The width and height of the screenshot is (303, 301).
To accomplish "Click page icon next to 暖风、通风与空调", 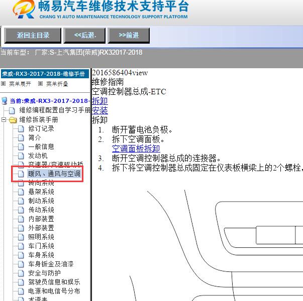I will [x=21, y=174].
